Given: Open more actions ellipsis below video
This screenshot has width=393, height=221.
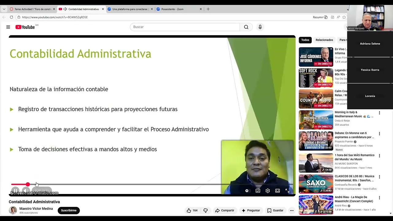Looking at the screenshot, I should pos(292,211).
